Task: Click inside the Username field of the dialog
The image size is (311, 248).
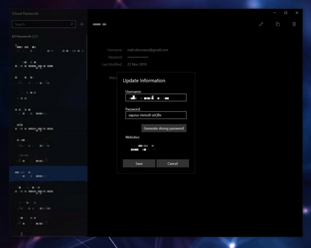Action: click(155, 97)
